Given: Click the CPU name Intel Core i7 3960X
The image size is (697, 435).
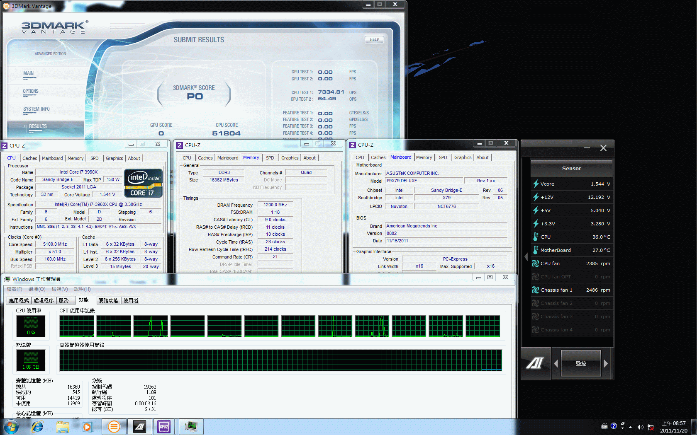Looking at the screenshot, I should click(79, 172).
